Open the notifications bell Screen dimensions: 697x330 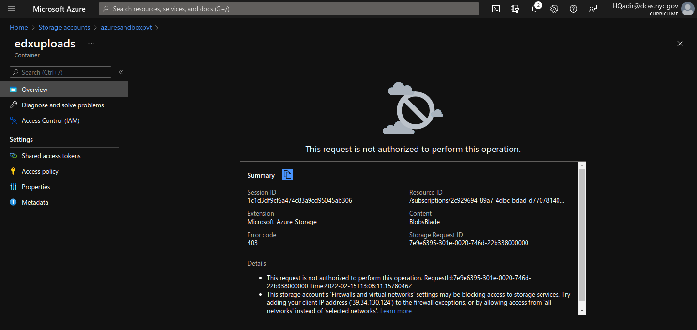535,9
